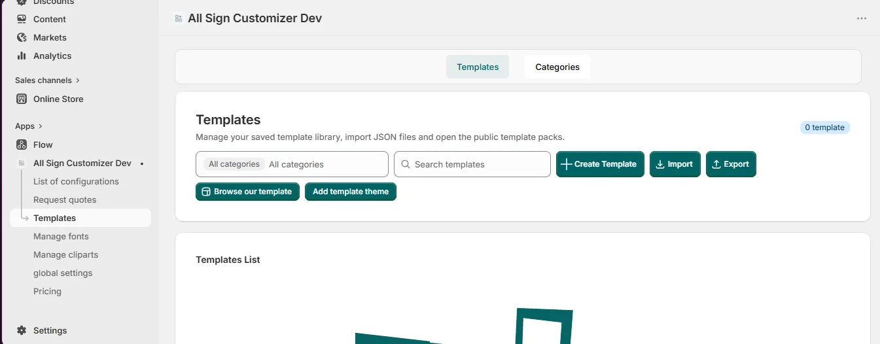Click the Settings gear icon
The width and height of the screenshot is (880, 344).
22,330
